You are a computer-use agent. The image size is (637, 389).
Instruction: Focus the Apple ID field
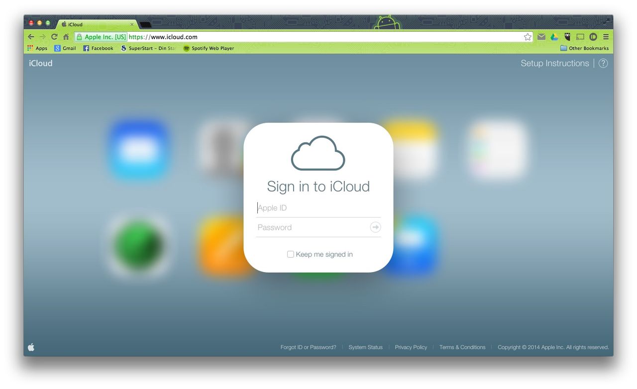(318, 208)
